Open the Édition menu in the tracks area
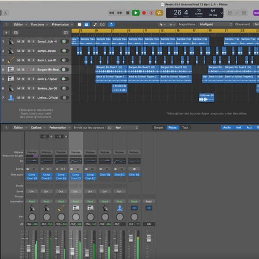Screen dimensions: 259x259 (x=20, y=24)
